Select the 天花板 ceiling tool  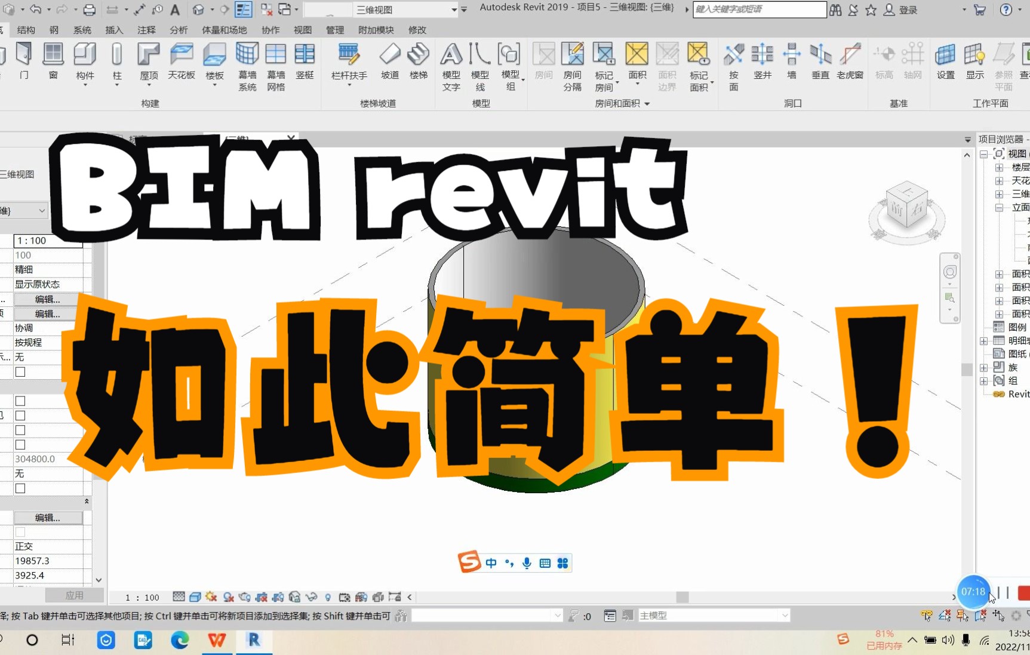182,61
